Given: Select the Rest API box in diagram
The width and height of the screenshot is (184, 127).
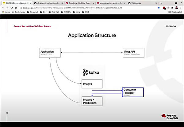Looking at the screenshot, I should point(133,53).
